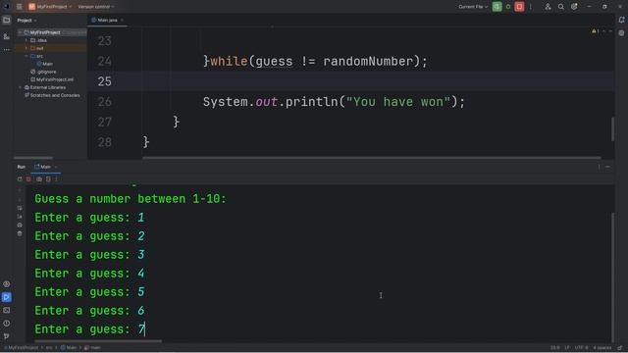The image size is (628, 353).
Task: Show more tool windows via ellipsis
Action: 7,50
